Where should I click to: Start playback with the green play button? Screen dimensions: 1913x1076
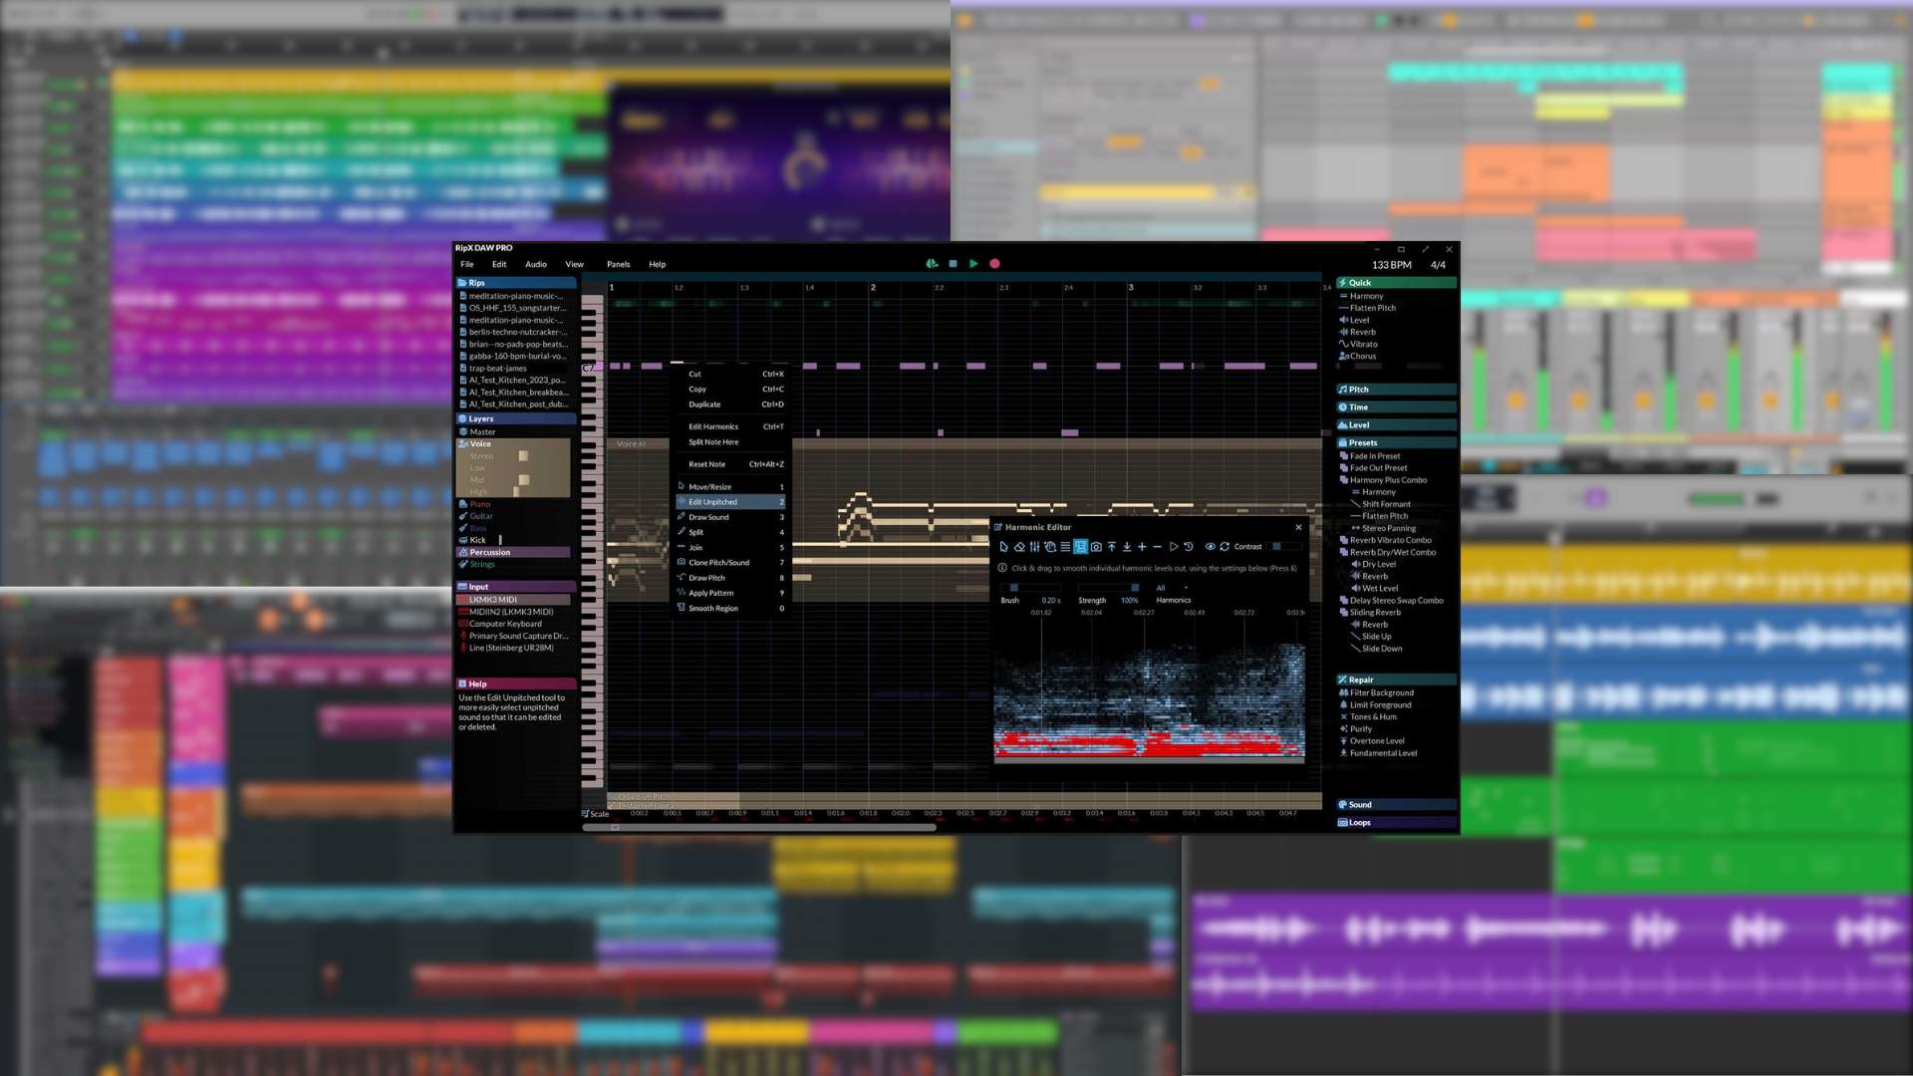(x=973, y=264)
